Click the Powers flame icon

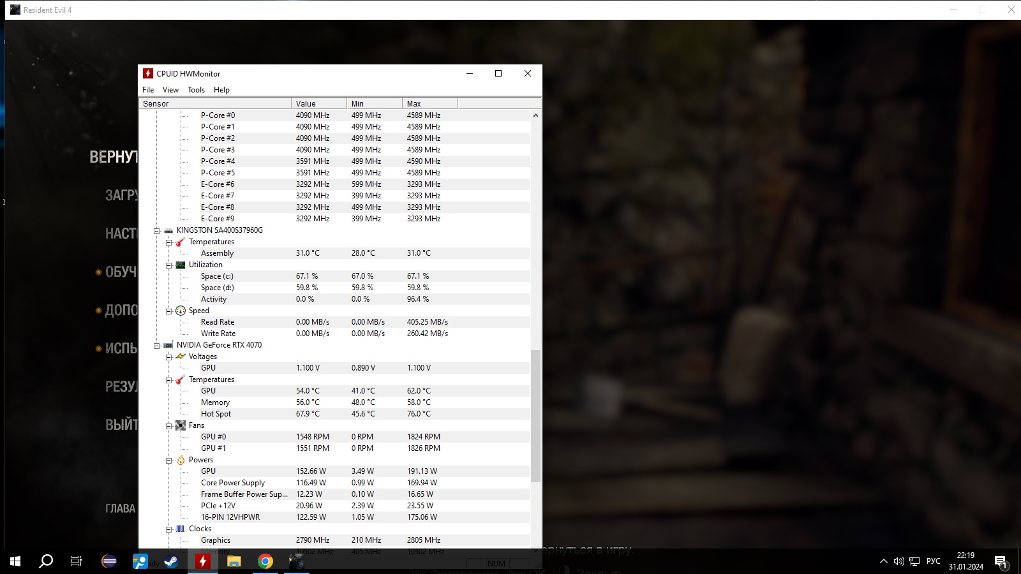[x=181, y=460]
